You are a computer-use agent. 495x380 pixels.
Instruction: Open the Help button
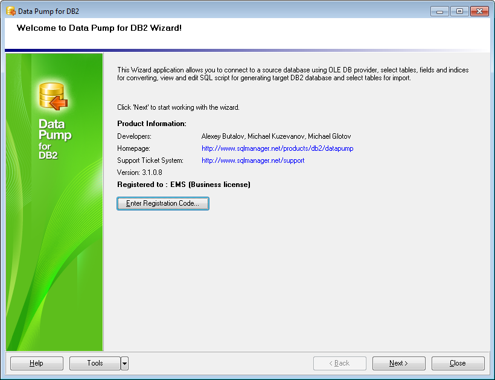pos(37,363)
